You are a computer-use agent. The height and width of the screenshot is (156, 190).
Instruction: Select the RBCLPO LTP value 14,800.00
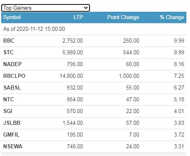[71, 76]
